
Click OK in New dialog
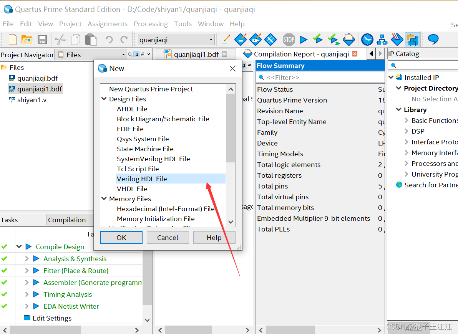[x=121, y=237]
